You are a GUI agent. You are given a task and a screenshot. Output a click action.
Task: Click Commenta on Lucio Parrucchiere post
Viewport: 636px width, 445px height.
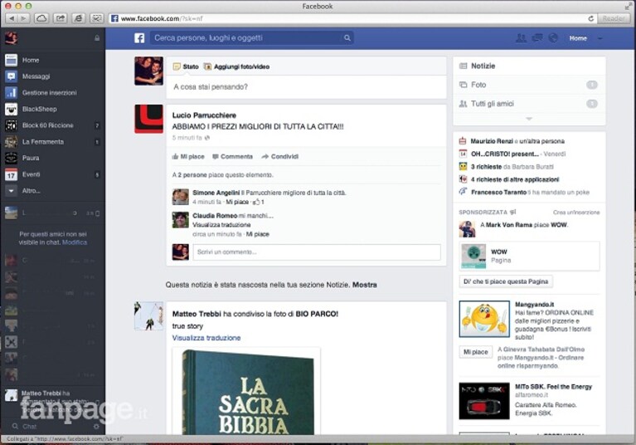[232, 157]
